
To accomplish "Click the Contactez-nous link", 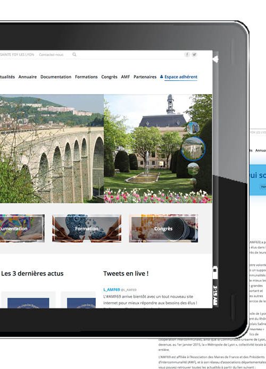I will 51,55.
